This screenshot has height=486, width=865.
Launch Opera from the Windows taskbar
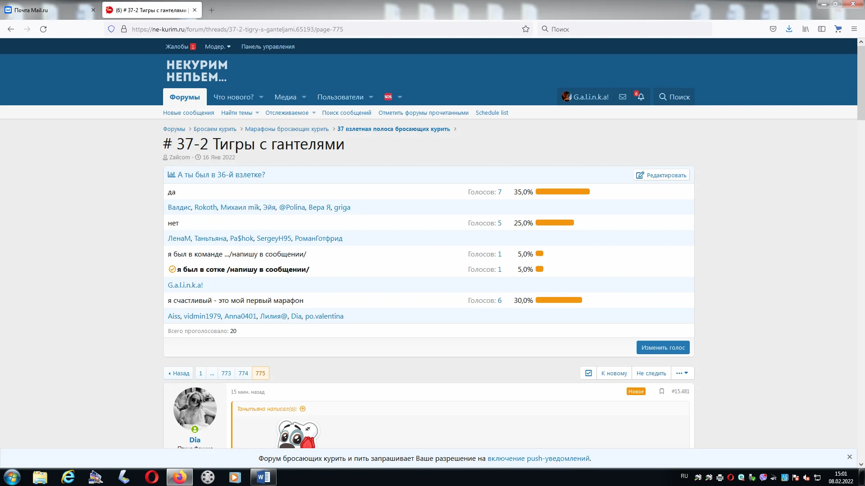[152, 477]
